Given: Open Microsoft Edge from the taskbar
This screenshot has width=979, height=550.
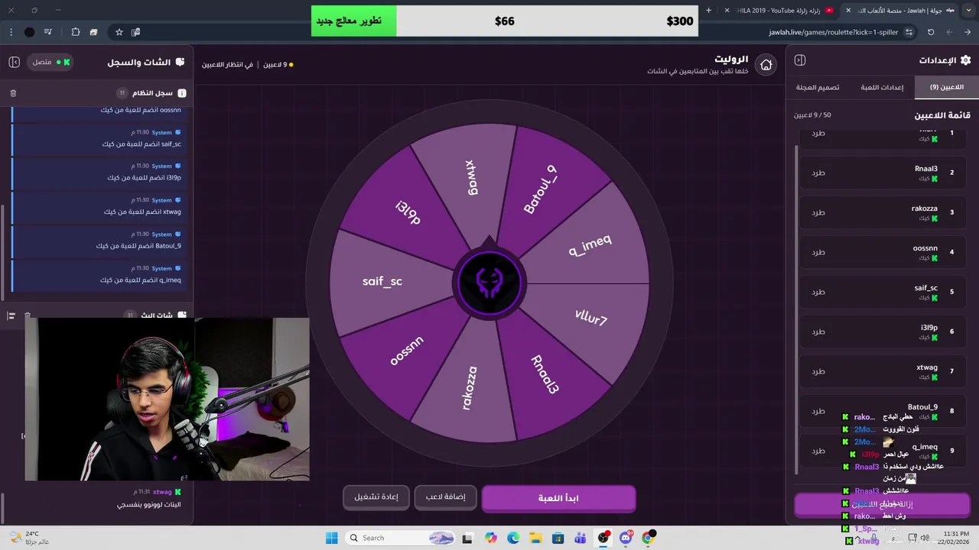Looking at the screenshot, I should 513,538.
